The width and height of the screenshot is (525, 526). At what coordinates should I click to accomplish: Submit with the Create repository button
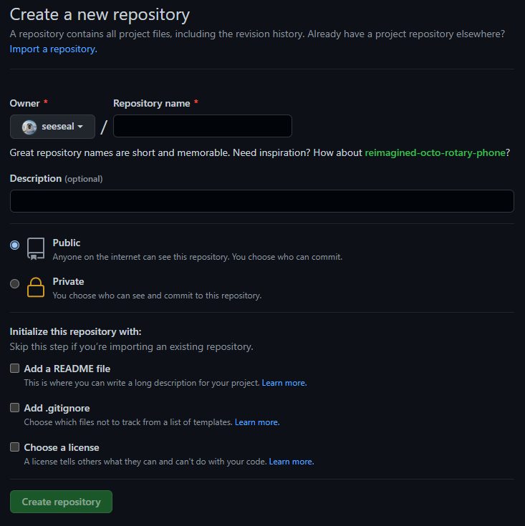61,502
